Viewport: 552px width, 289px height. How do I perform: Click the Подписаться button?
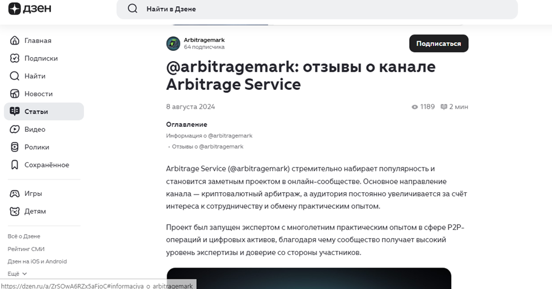tap(439, 43)
